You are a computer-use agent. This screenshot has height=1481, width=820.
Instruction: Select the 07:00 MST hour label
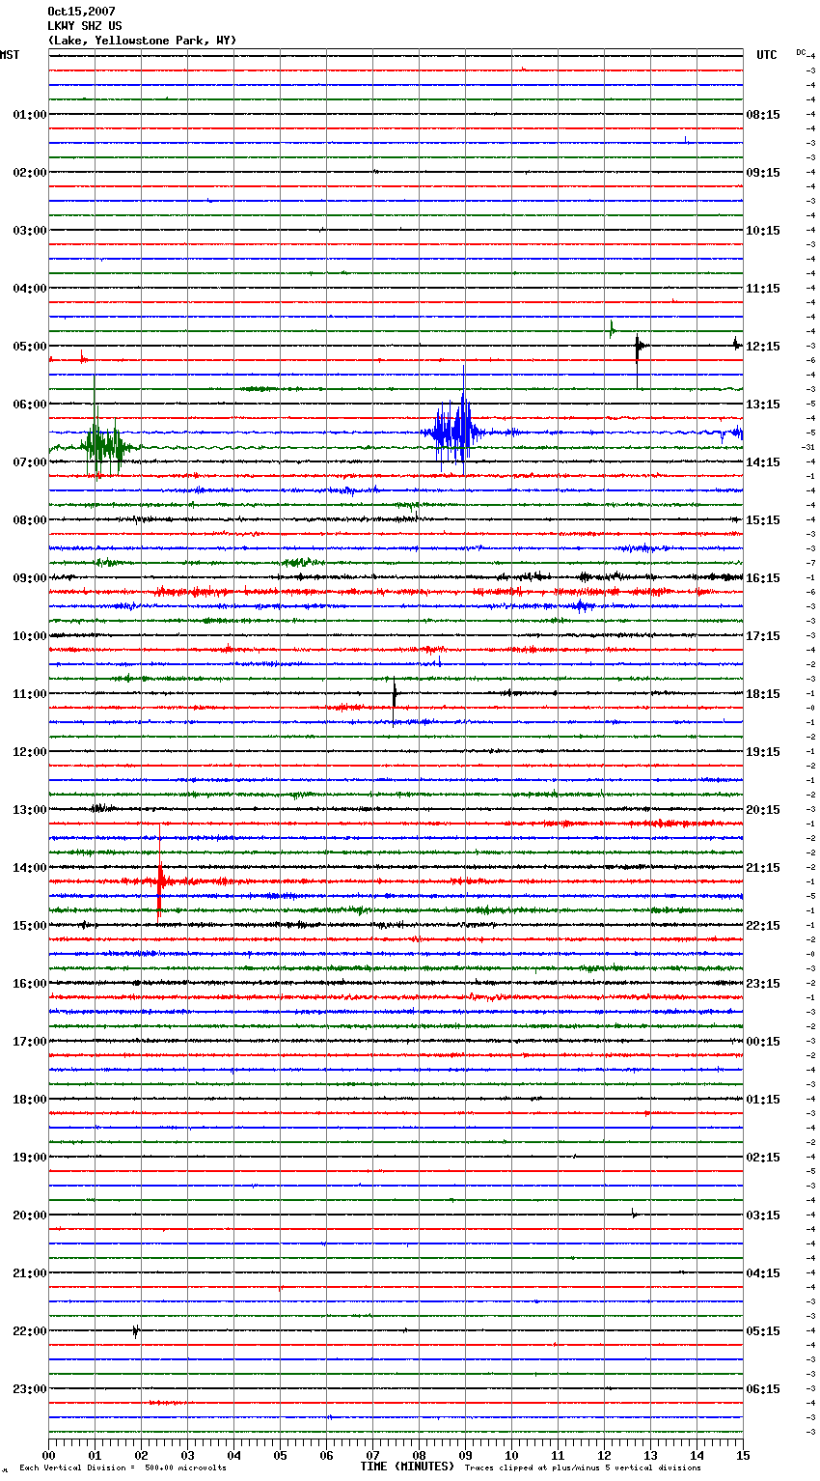29,462
